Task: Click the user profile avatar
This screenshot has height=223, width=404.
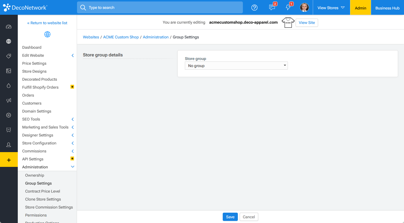Action: click(x=304, y=8)
